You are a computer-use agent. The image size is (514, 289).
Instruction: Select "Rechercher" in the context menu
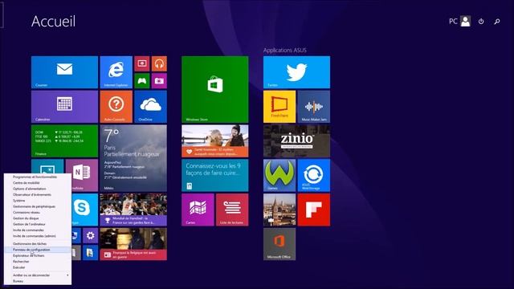pos(38,262)
